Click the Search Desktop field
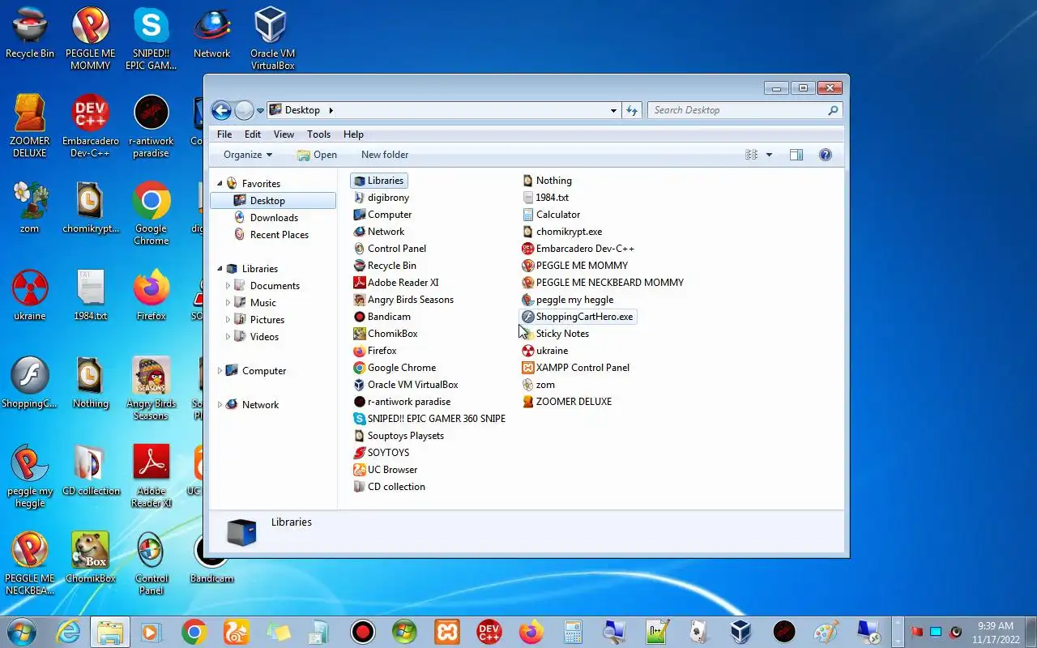1037x648 pixels. pos(745,110)
